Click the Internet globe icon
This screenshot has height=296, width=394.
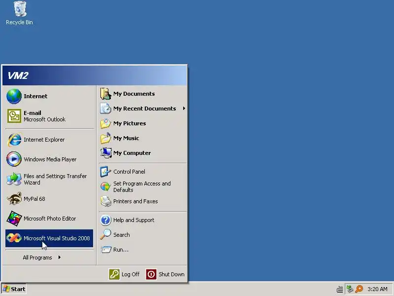(14, 96)
